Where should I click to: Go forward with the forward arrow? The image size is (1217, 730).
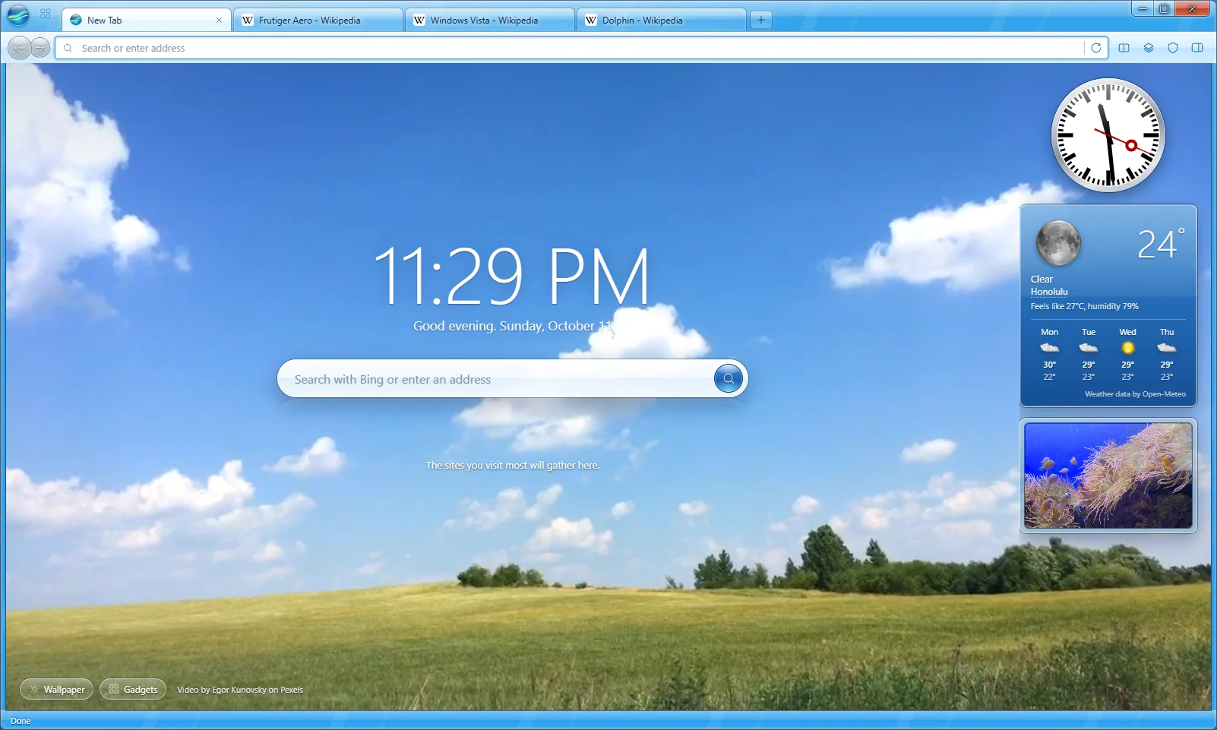pos(40,48)
